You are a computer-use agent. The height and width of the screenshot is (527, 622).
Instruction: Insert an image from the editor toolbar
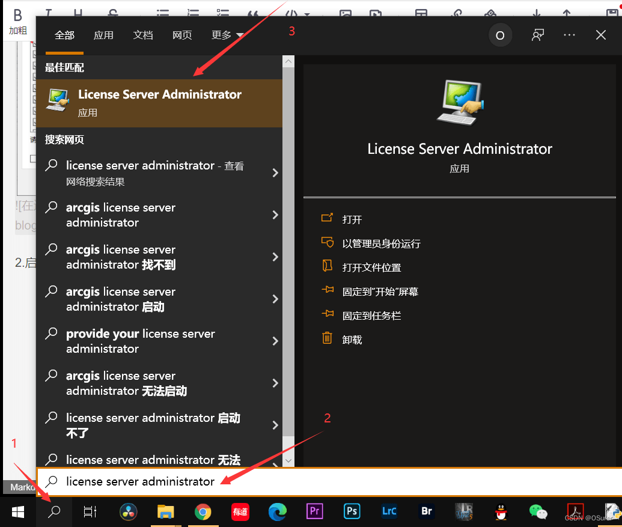[x=346, y=12]
